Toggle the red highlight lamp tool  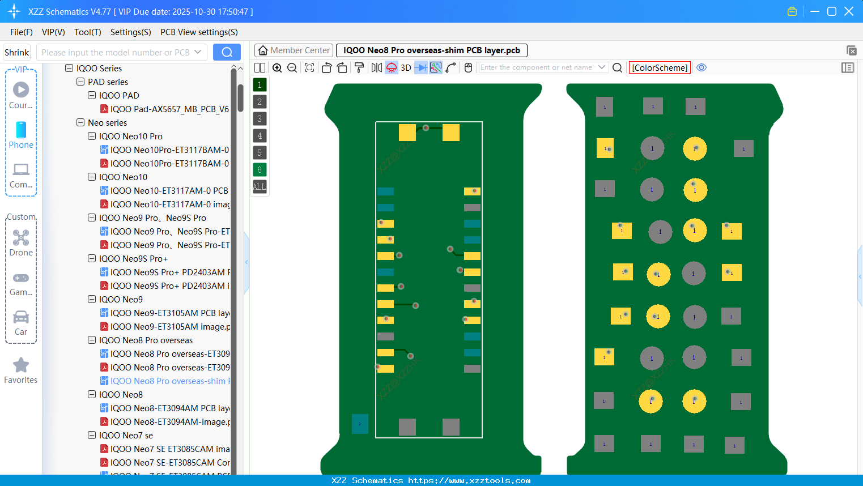tap(392, 68)
